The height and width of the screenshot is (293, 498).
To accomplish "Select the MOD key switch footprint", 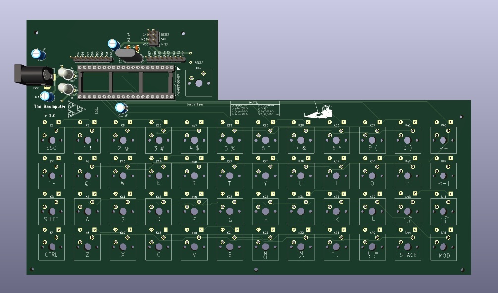I will click(x=443, y=247).
